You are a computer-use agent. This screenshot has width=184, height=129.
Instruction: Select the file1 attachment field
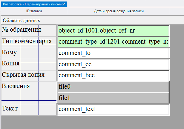coord(113,98)
